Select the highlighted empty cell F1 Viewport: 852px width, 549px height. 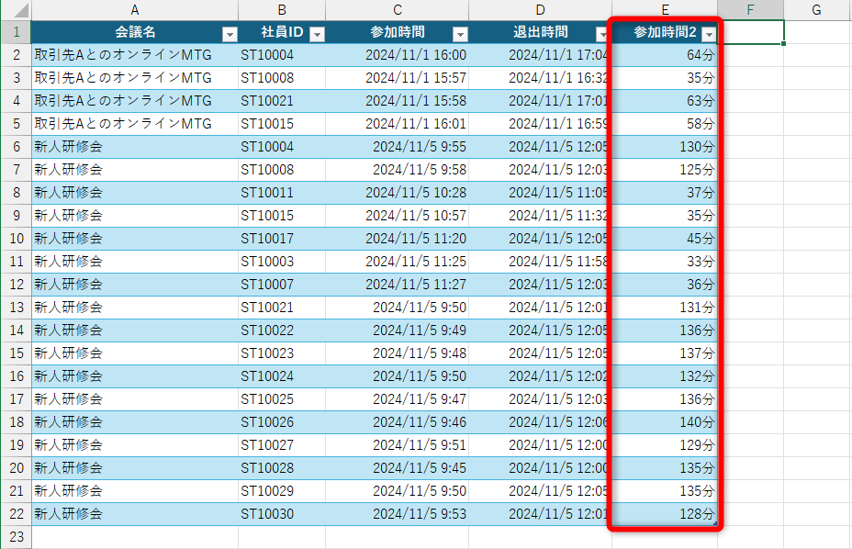pyautogui.click(x=751, y=32)
